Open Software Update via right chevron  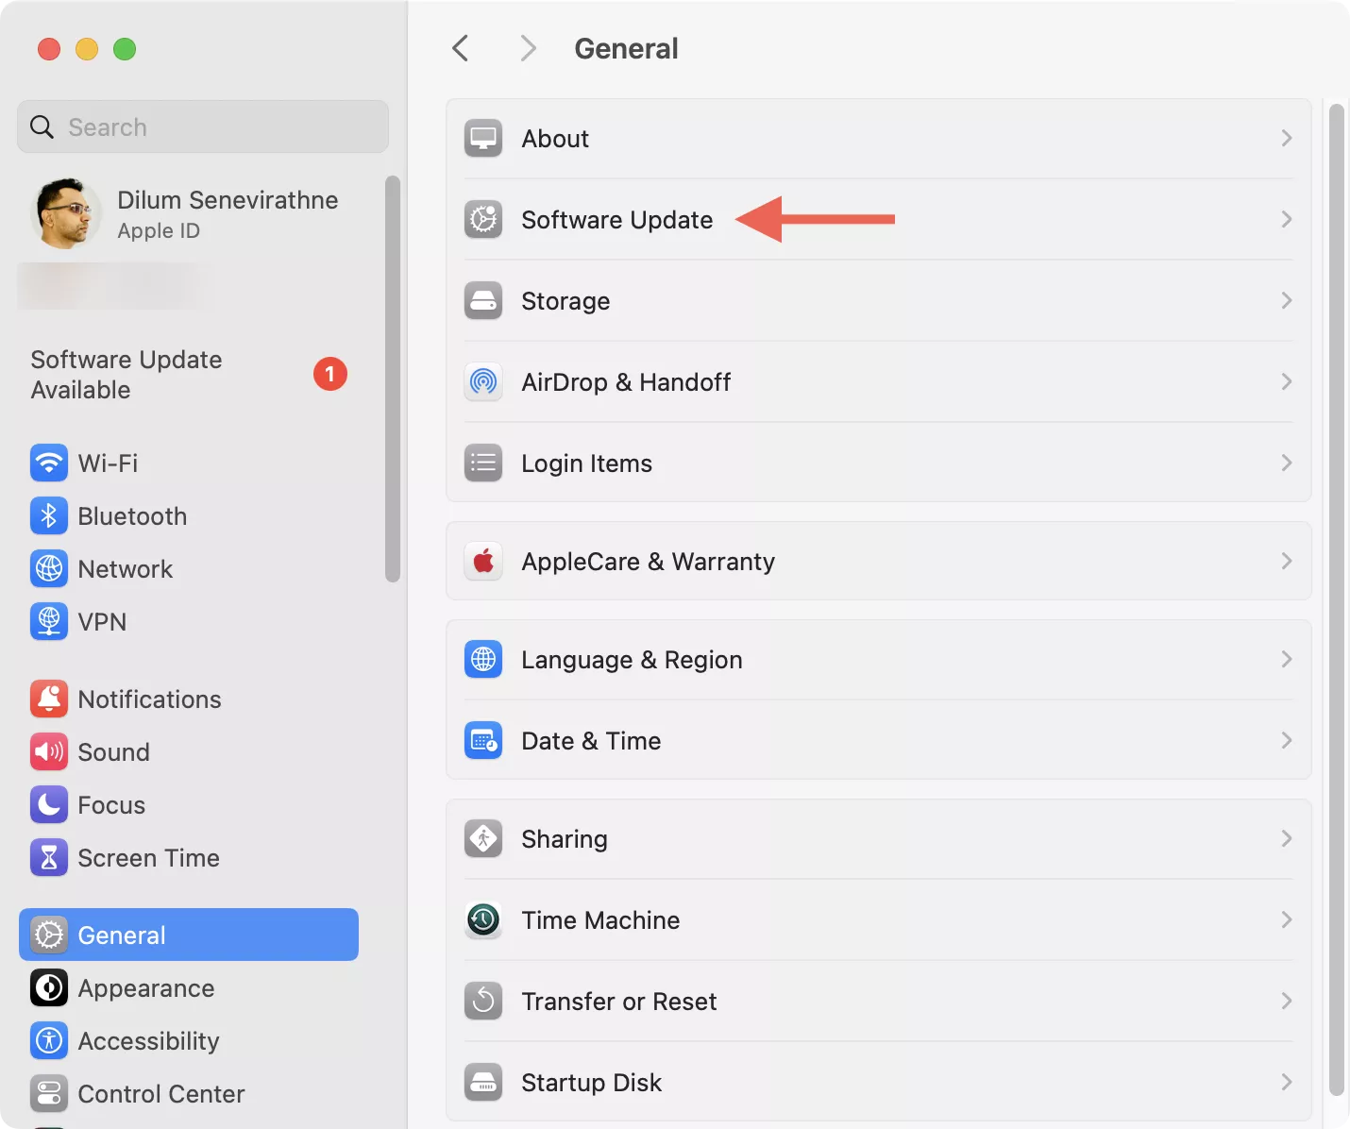1287,220
